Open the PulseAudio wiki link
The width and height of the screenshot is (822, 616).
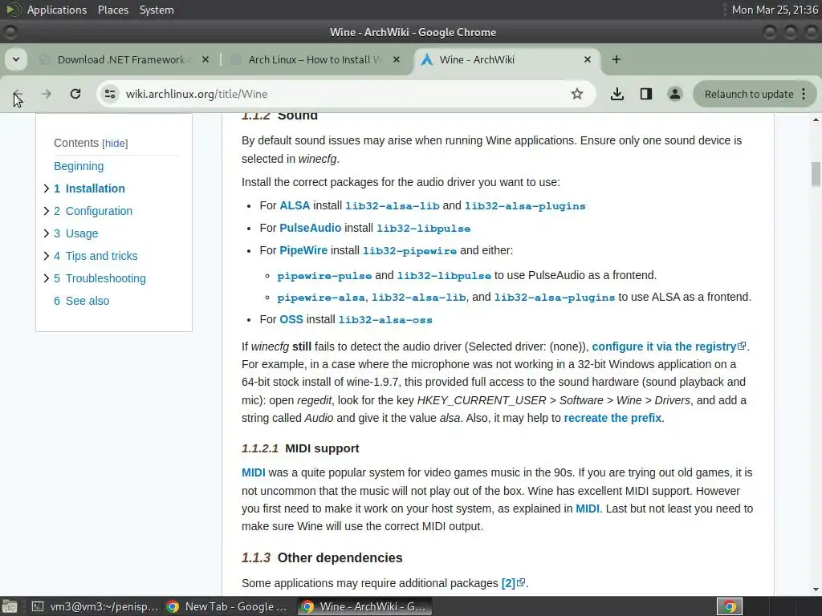click(311, 228)
